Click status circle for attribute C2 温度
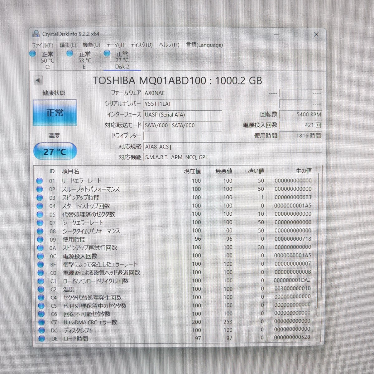The image size is (374, 374). 41,289
